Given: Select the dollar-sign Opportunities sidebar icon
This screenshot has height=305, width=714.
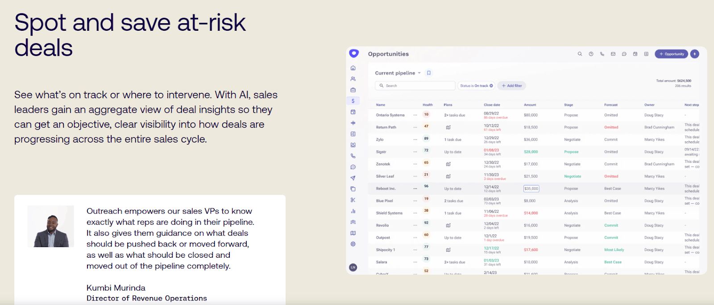Looking at the screenshot, I should coord(353,101).
